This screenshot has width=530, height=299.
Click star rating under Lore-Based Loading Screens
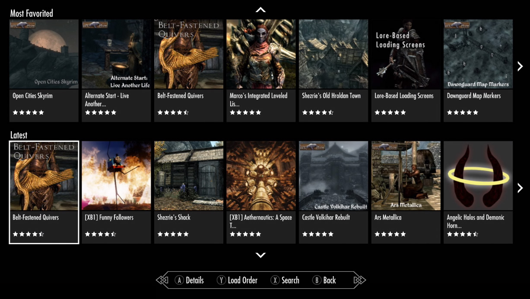pos(390,112)
